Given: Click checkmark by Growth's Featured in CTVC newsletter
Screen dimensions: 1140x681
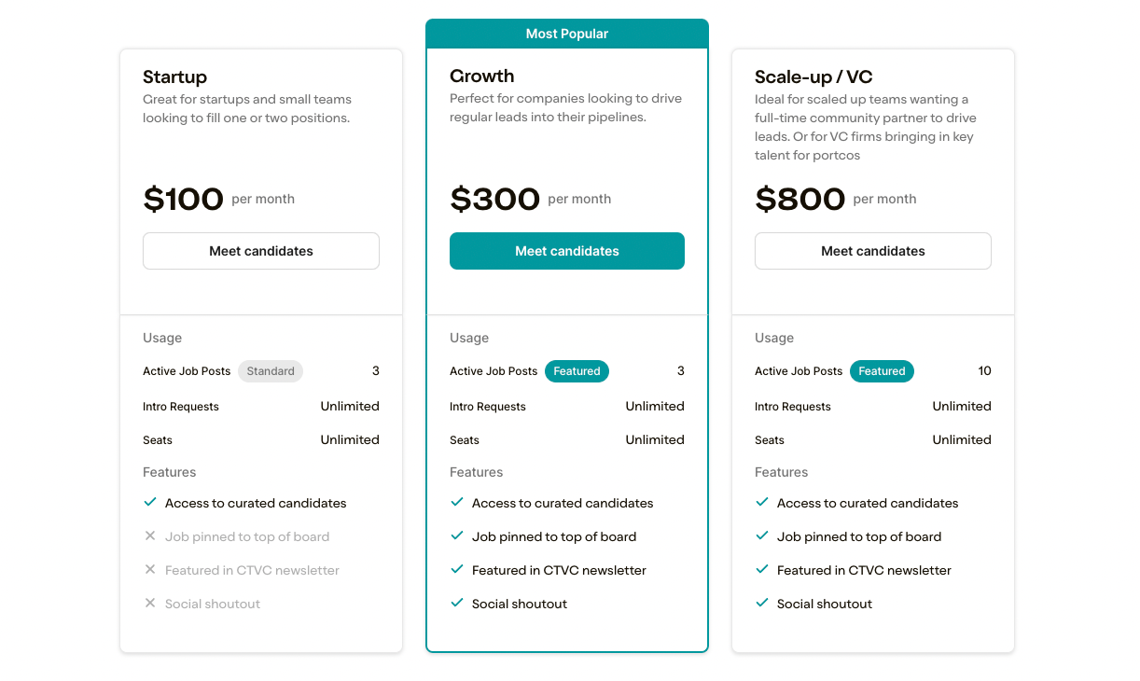Looking at the screenshot, I should tap(457, 569).
